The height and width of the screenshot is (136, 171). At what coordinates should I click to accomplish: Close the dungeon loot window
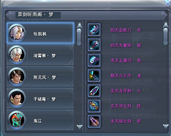[x=168, y=2]
